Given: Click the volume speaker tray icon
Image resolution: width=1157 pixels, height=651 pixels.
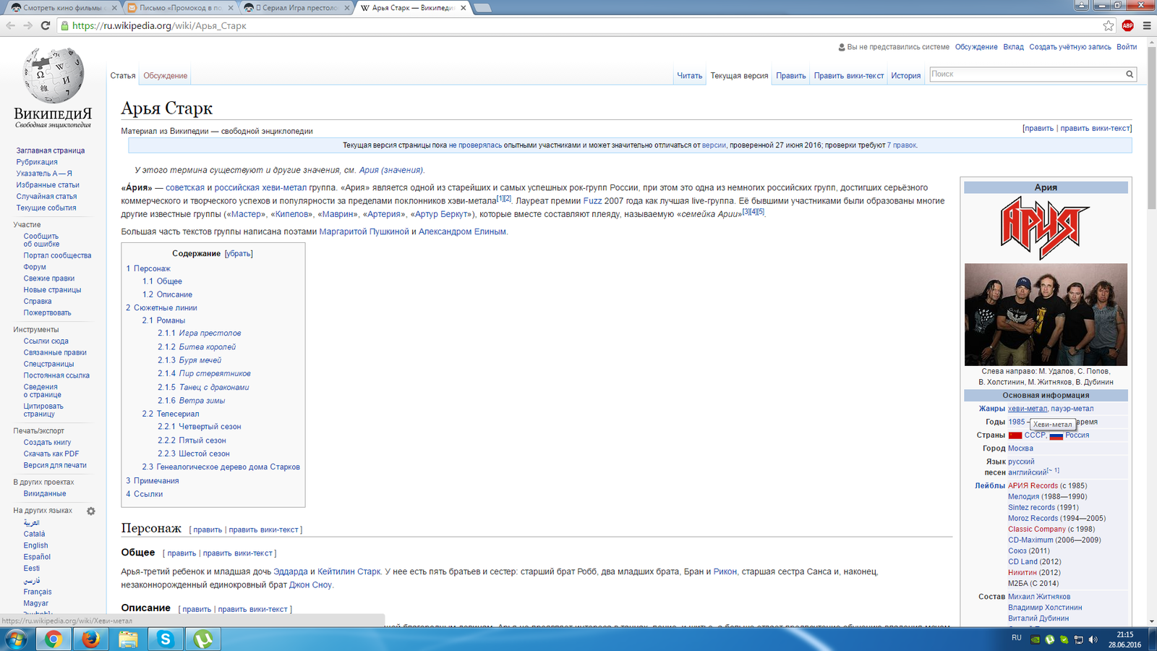Looking at the screenshot, I should [x=1093, y=639].
